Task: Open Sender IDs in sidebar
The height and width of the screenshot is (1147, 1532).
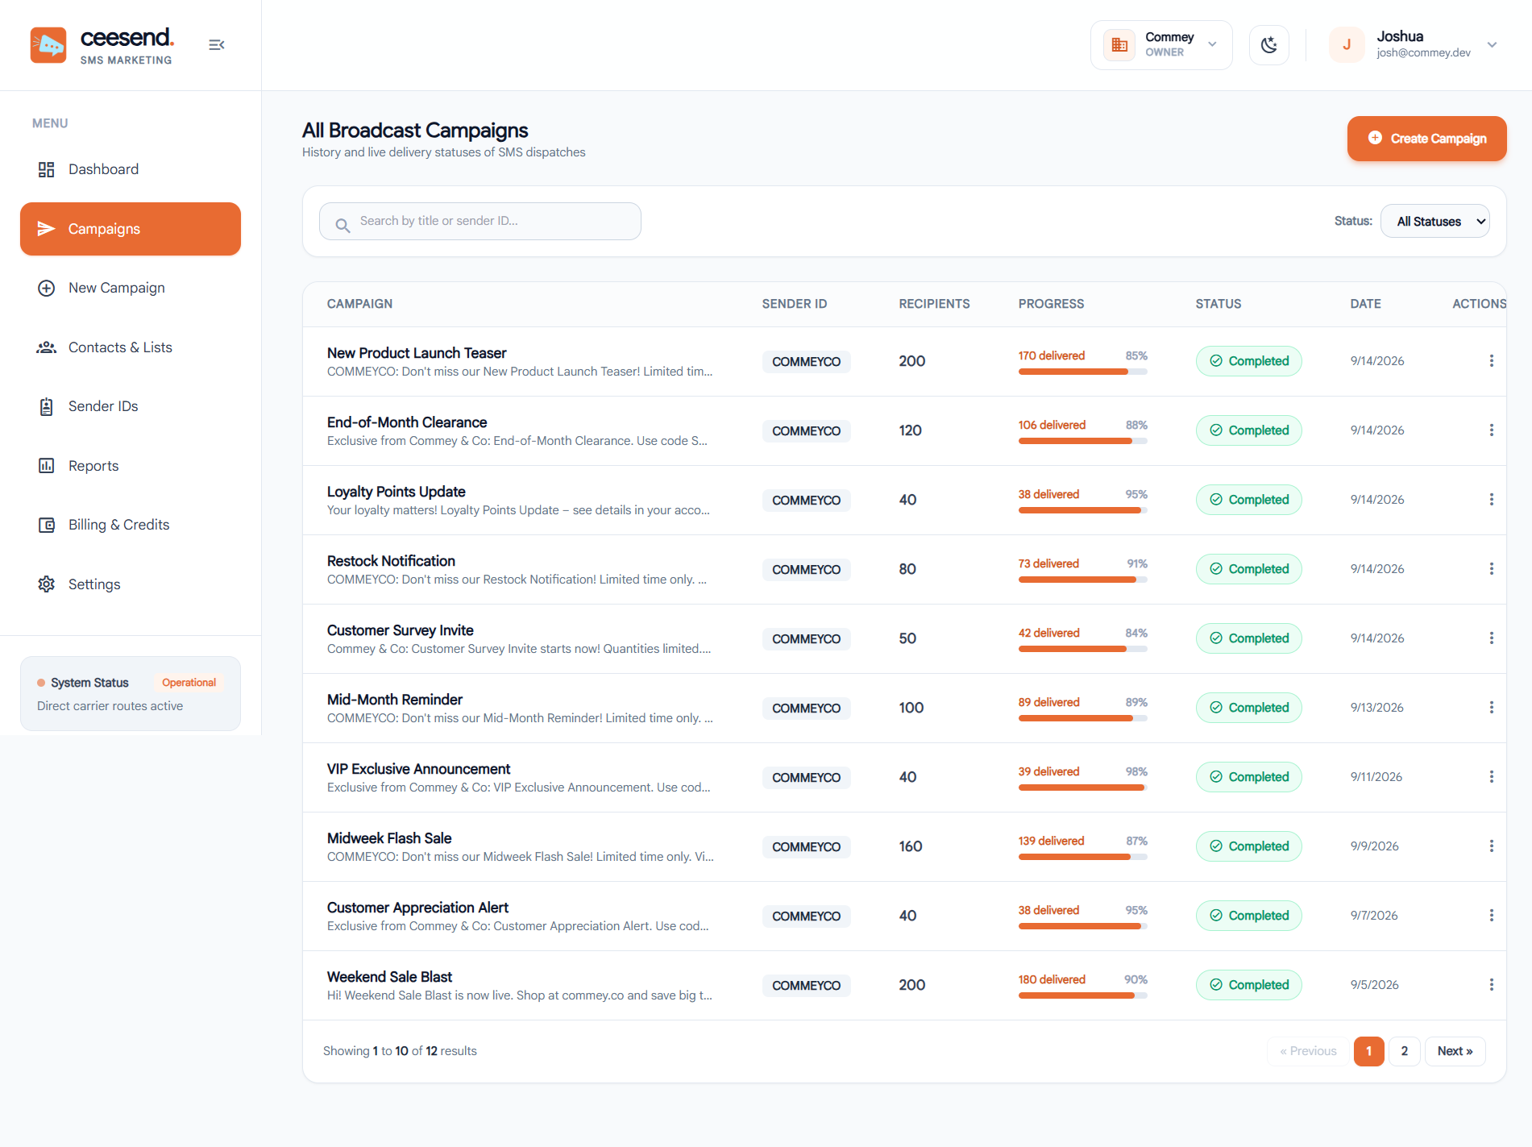Action: 131,406
